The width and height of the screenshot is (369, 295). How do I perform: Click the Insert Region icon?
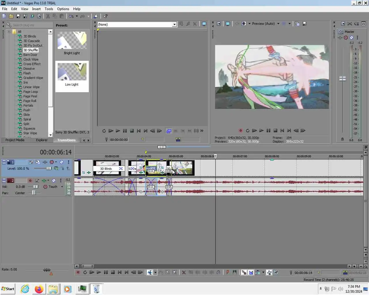pyautogui.click(x=234, y=272)
